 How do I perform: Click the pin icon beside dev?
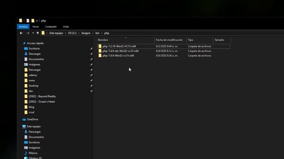(x=91, y=91)
